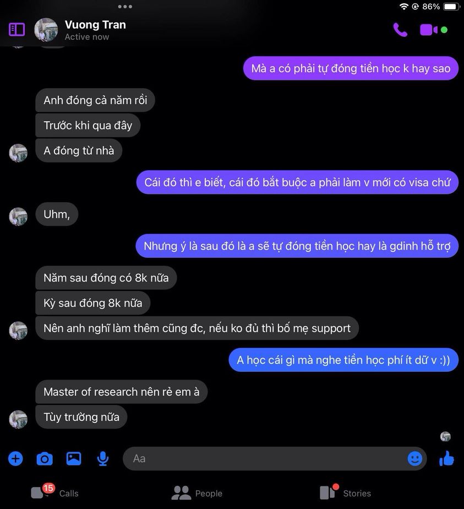The width and height of the screenshot is (464, 509).
Task: Select the message "Master of research nên rẻ em à"
Action: (x=121, y=392)
